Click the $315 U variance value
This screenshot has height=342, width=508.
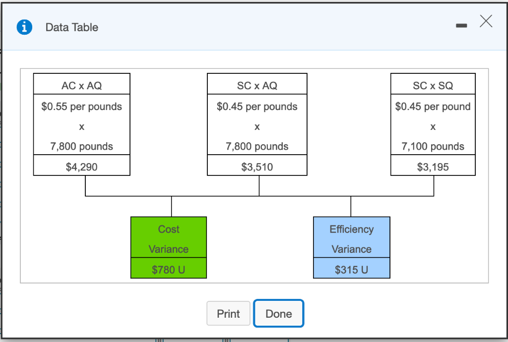pyautogui.click(x=351, y=268)
